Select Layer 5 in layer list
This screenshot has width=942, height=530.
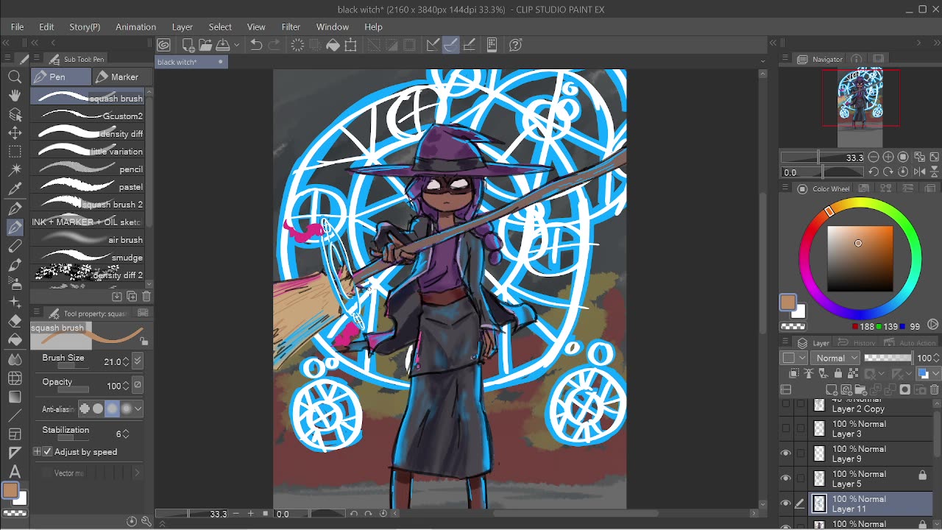pyautogui.click(x=871, y=478)
